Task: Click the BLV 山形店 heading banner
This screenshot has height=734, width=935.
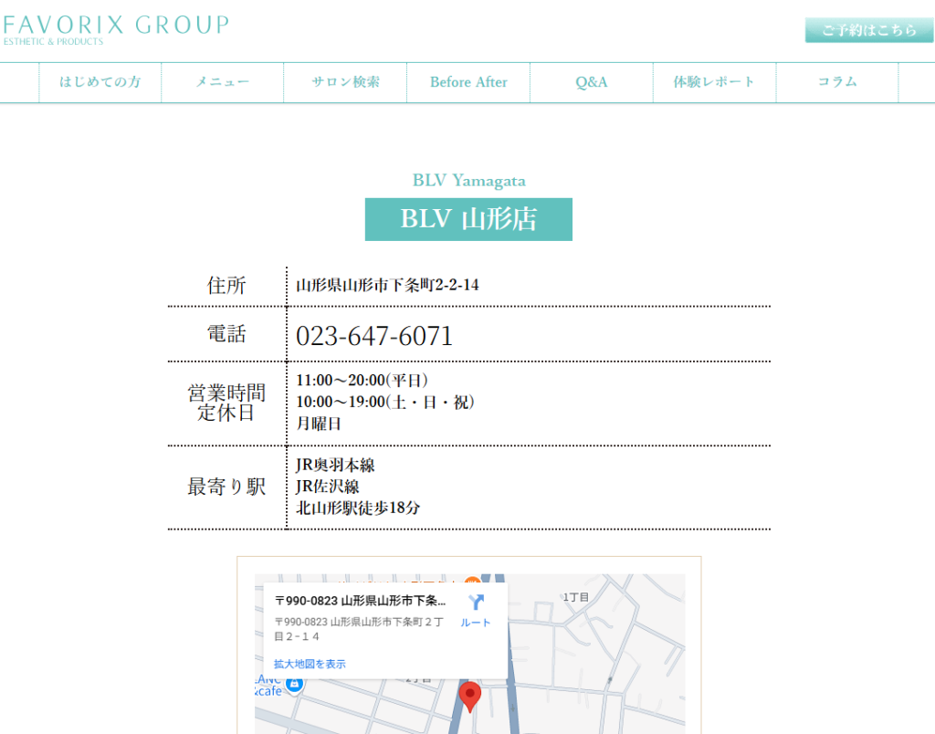Action: click(468, 220)
